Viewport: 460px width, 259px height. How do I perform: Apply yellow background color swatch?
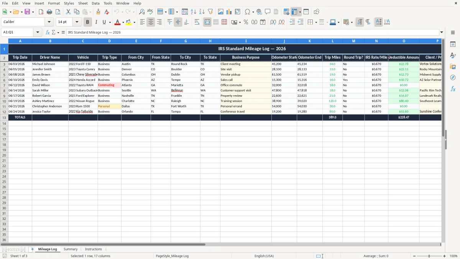(129, 22)
